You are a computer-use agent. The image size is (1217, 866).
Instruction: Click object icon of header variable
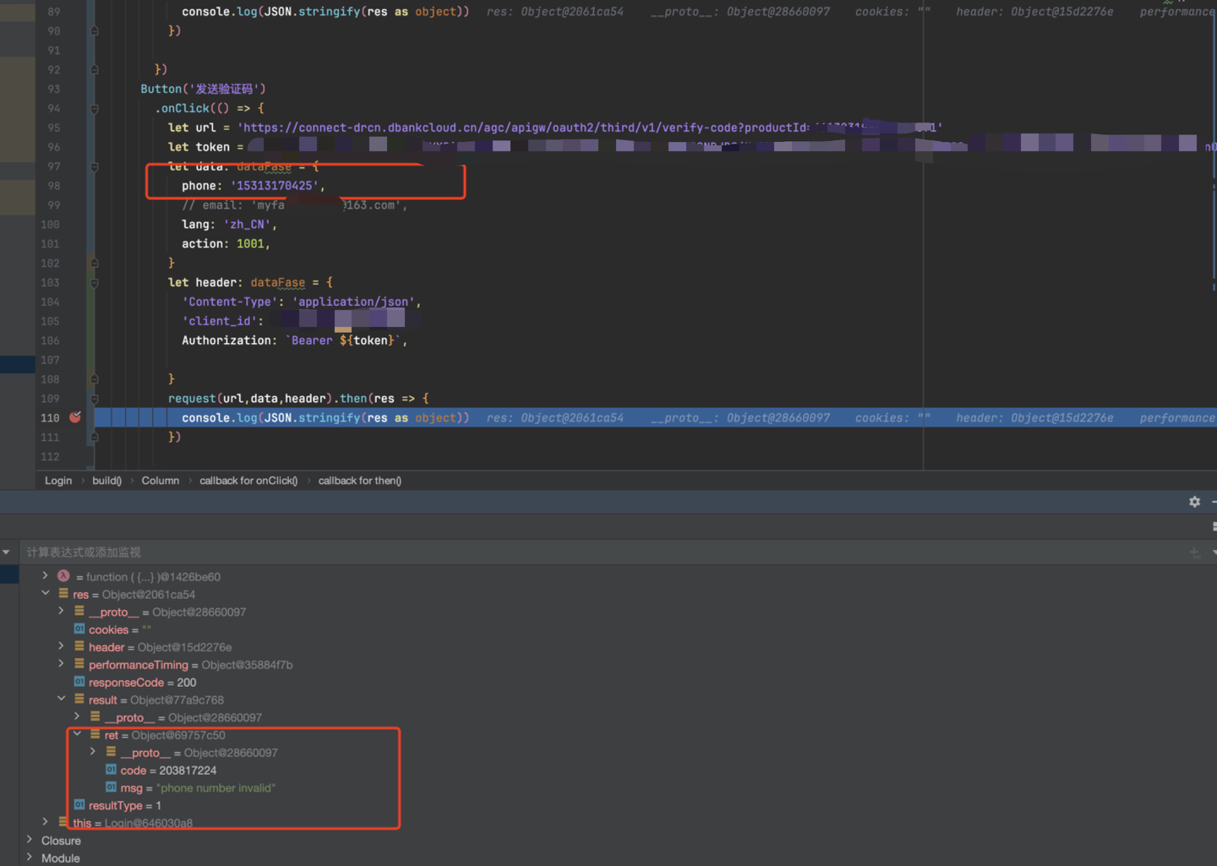pos(79,646)
